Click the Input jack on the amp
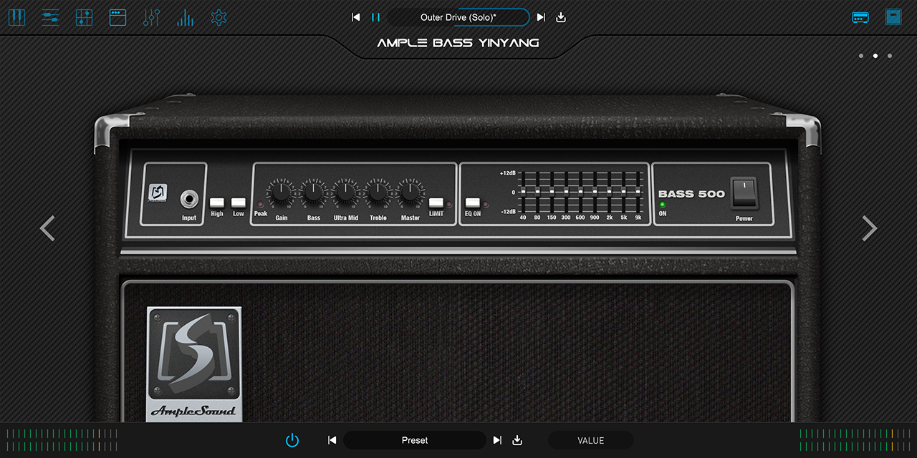The image size is (917, 458). 190,198
